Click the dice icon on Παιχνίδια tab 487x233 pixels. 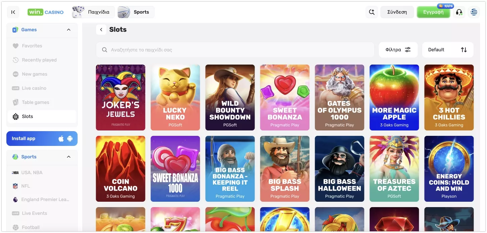tap(79, 12)
